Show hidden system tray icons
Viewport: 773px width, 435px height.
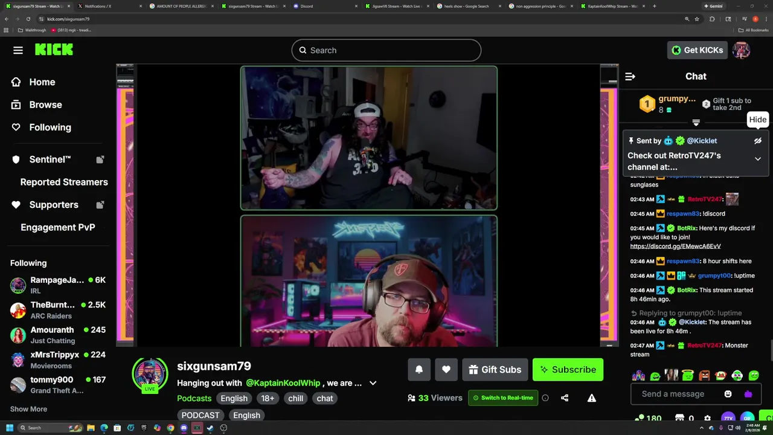pos(701,428)
